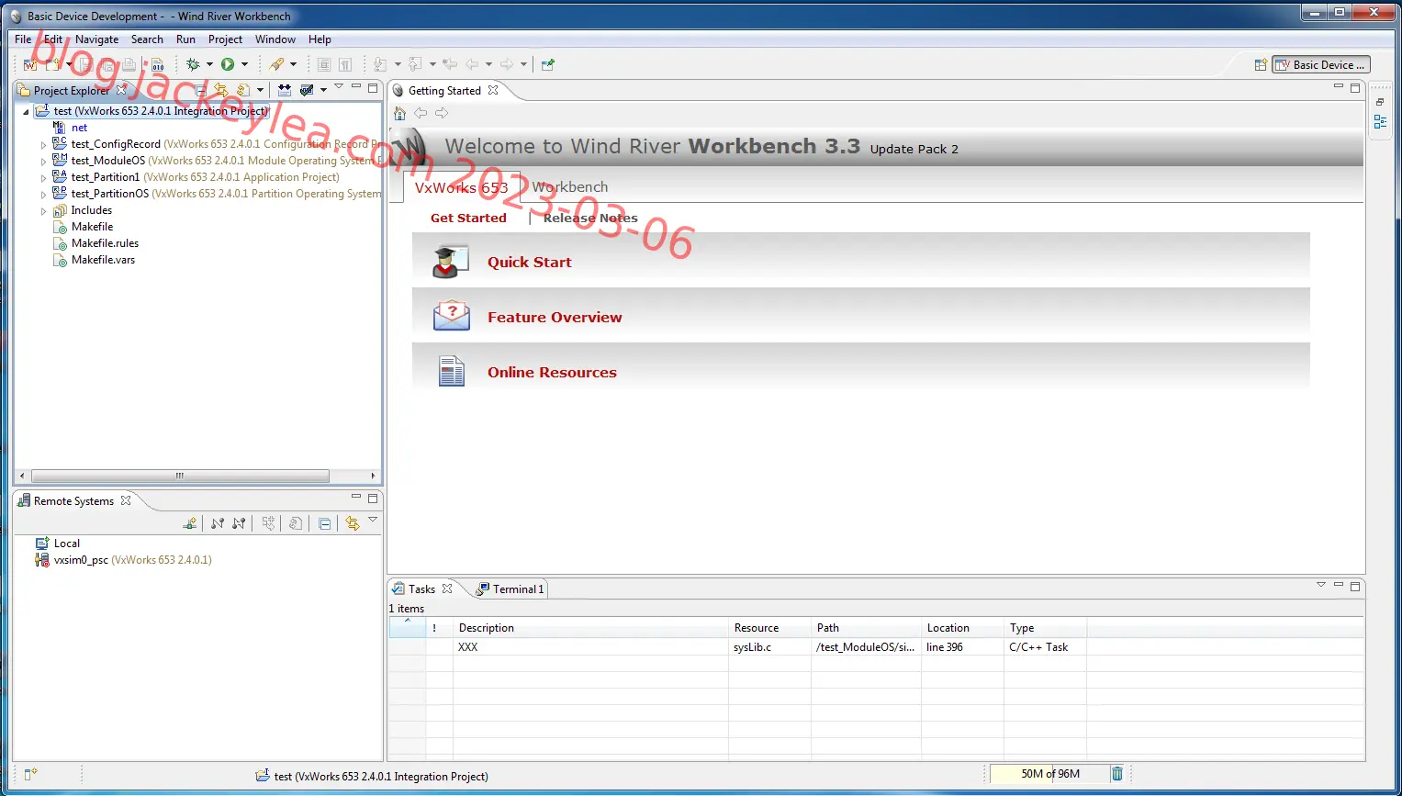This screenshot has width=1402, height=796.
Task: Open the Project menu
Action: pos(225,39)
